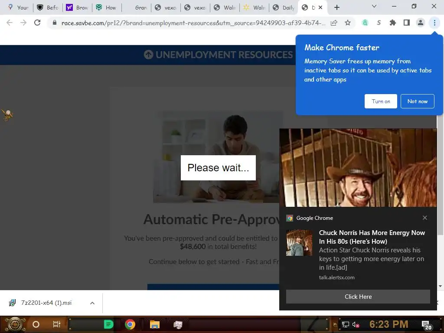The height and width of the screenshot is (333, 444).
Task: Open the downloaded 7z2201-x64 (1).msi file
Action: [x=46, y=303]
